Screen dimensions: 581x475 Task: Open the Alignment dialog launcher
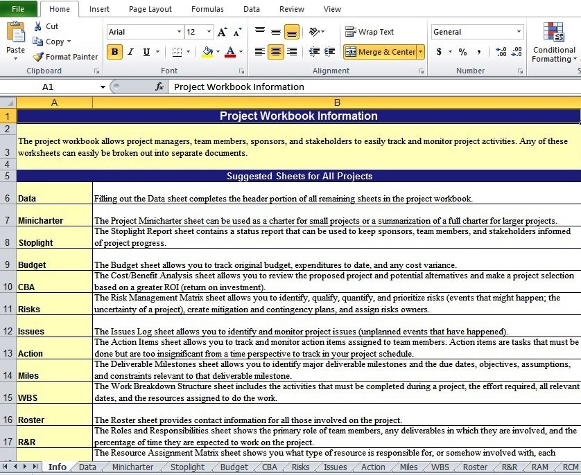click(422, 71)
